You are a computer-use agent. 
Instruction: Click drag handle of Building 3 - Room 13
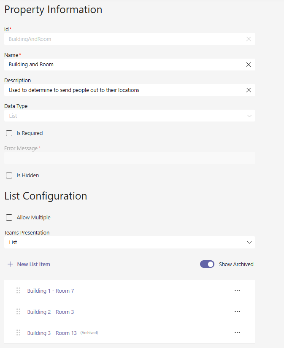(18, 333)
